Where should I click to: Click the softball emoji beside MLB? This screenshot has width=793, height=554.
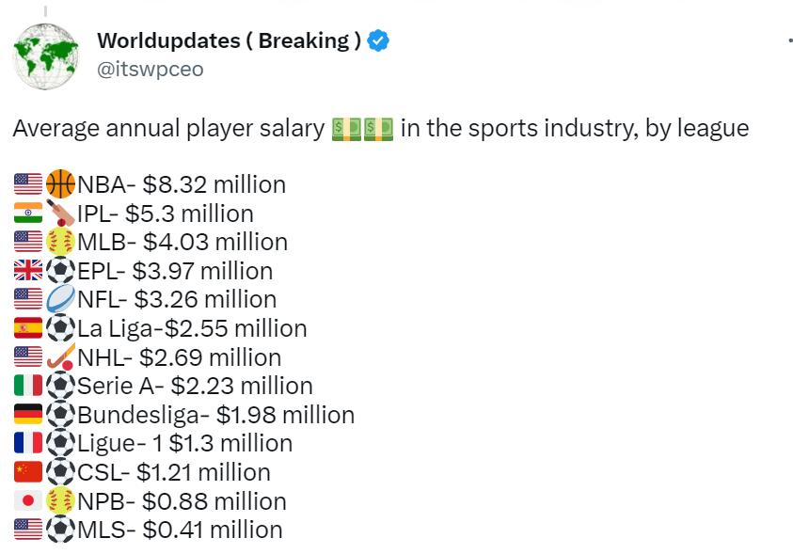click(60, 242)
